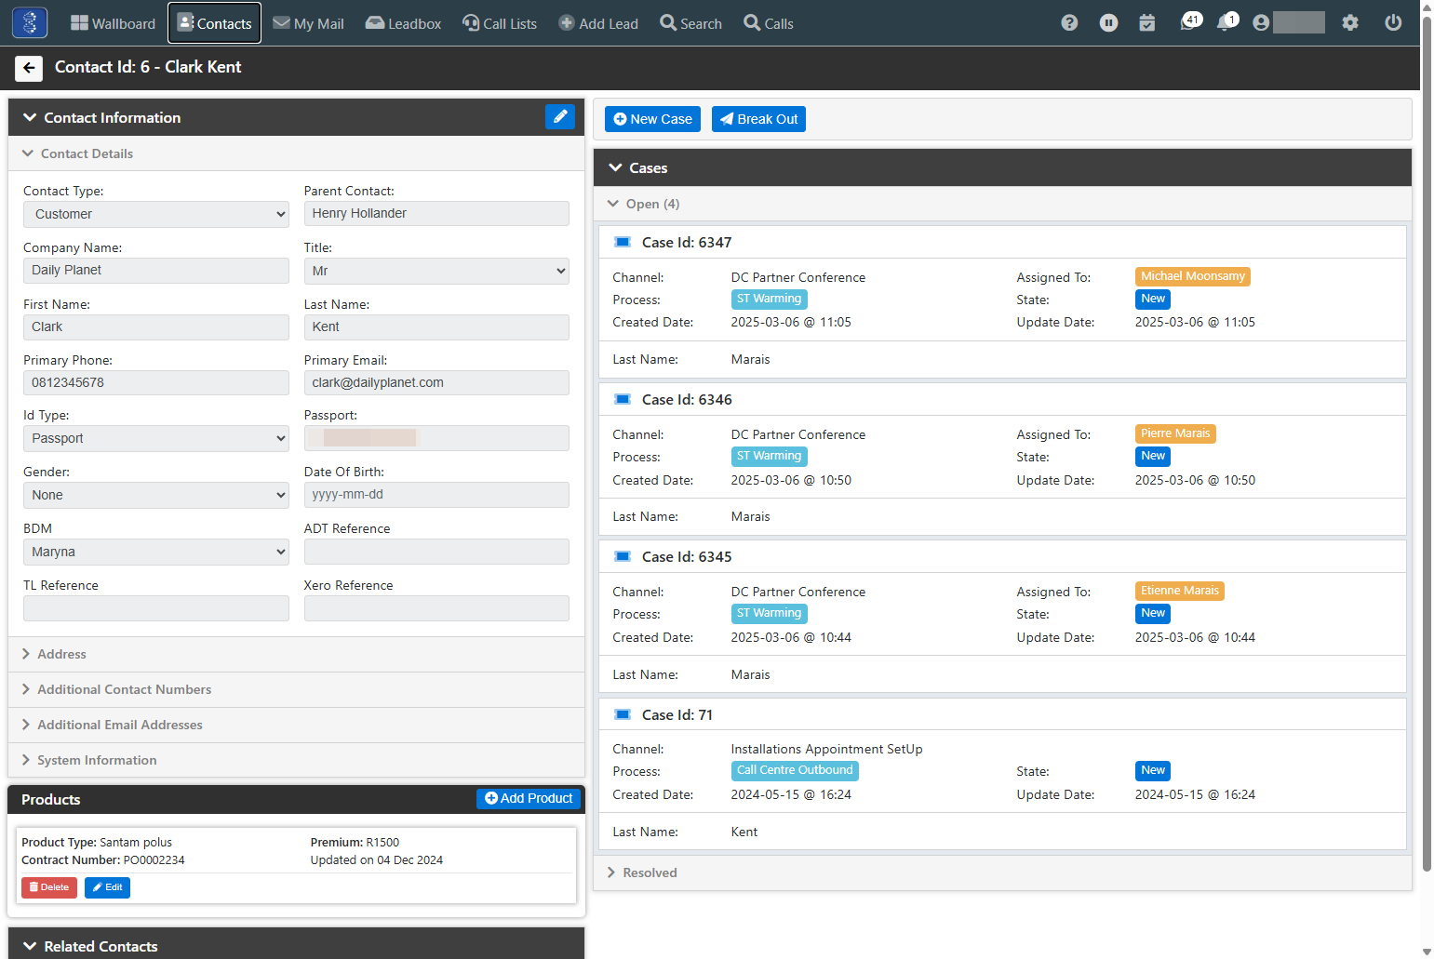Screen dimensions: 1434x959
Task: Click the Last Name field showing Kent
Action: point(436,326)
